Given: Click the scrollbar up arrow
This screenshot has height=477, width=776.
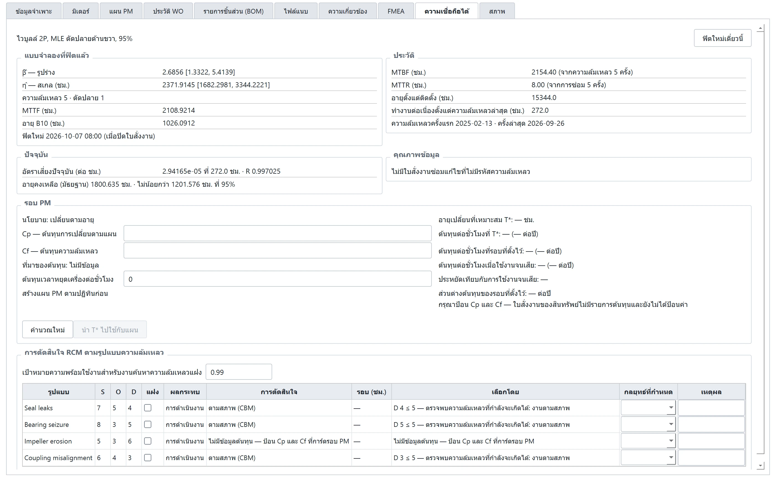Looking at the screenshot, I should click(760, 28).
